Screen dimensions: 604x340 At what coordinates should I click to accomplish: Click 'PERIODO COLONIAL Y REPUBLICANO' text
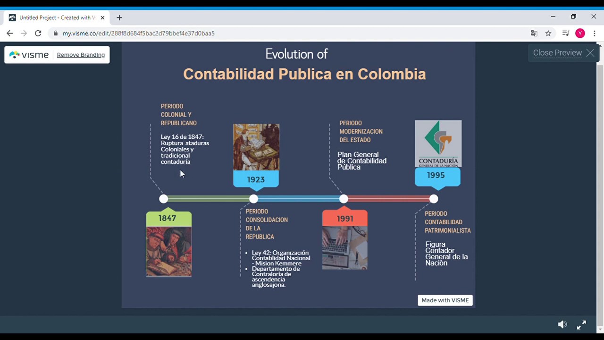pos(179,115)
